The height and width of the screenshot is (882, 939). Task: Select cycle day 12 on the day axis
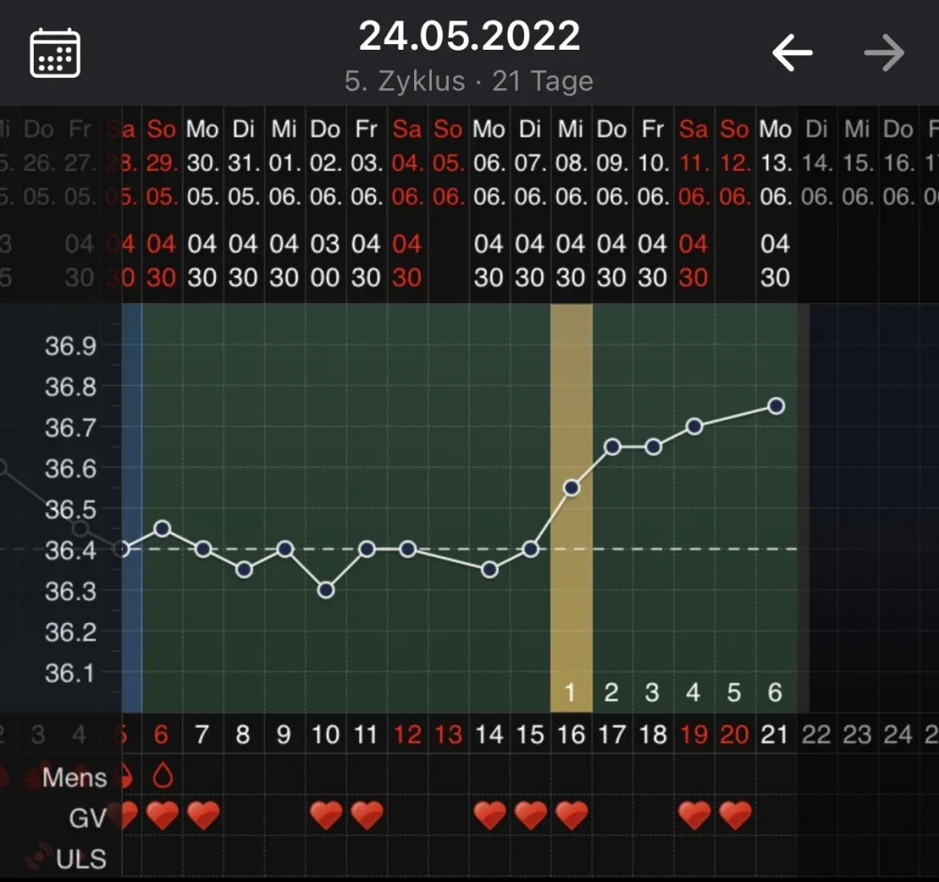point(408,734)
